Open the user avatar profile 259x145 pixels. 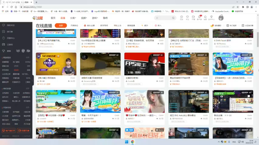coord(221,18)
